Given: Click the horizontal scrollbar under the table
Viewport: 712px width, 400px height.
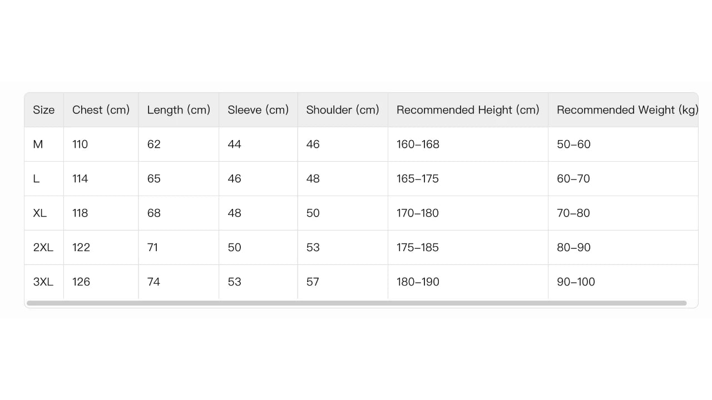Looking at the screenshot, I should [356, 303].
